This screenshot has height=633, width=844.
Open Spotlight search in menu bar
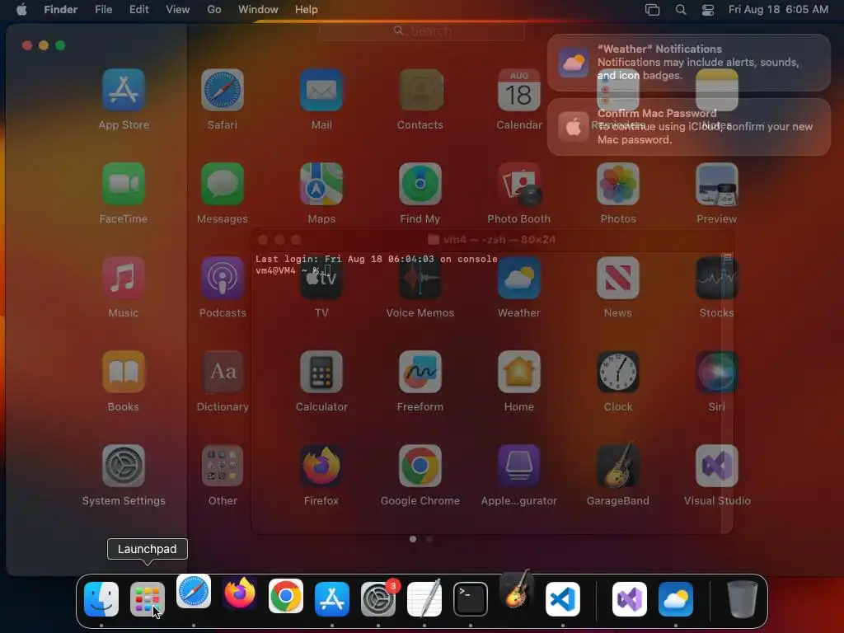click(x=680, y=9)
